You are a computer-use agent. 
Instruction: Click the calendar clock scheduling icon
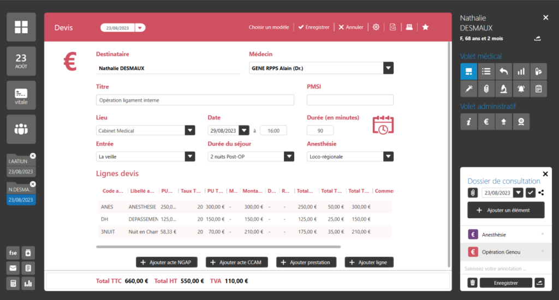383,125
